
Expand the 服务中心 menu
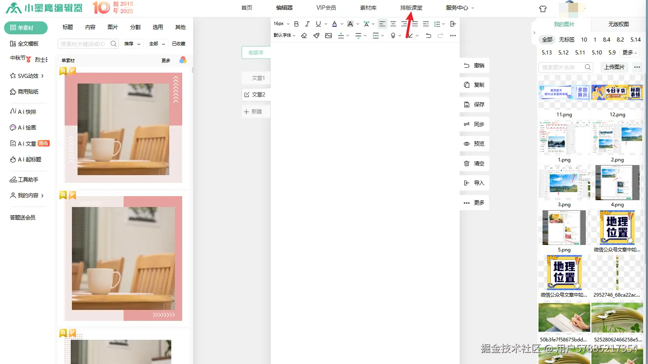[460, 8]
